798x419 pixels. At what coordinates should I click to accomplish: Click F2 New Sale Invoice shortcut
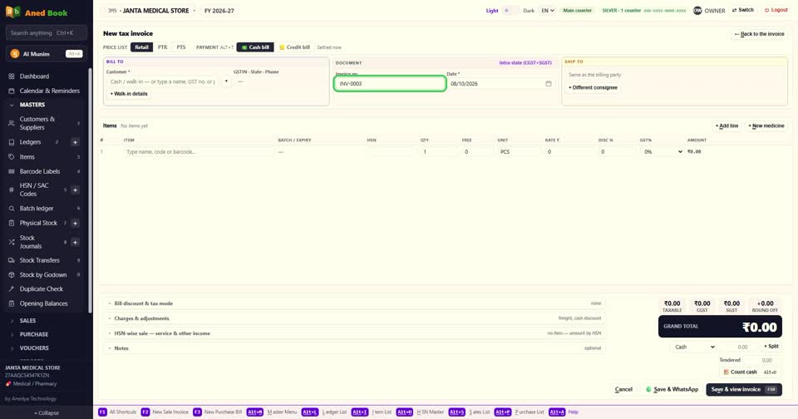(165, 412)
